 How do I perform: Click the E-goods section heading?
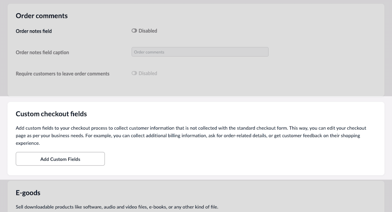click(x=28, y=193)
